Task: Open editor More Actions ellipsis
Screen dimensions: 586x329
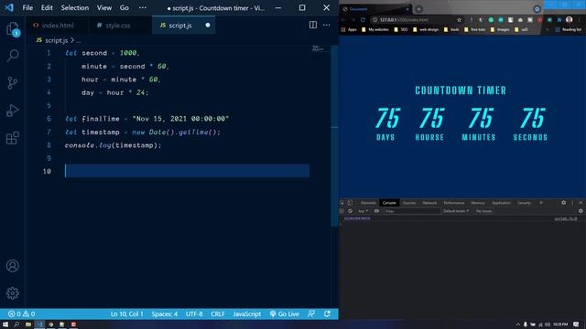Action: click(326, 25)
